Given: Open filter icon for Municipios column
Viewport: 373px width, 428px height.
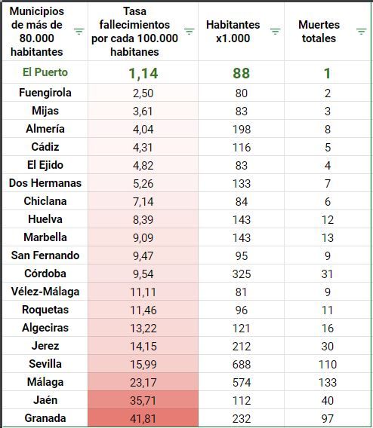Looking at the screenshot, I should pyautogui.click(x=79, y=32).
